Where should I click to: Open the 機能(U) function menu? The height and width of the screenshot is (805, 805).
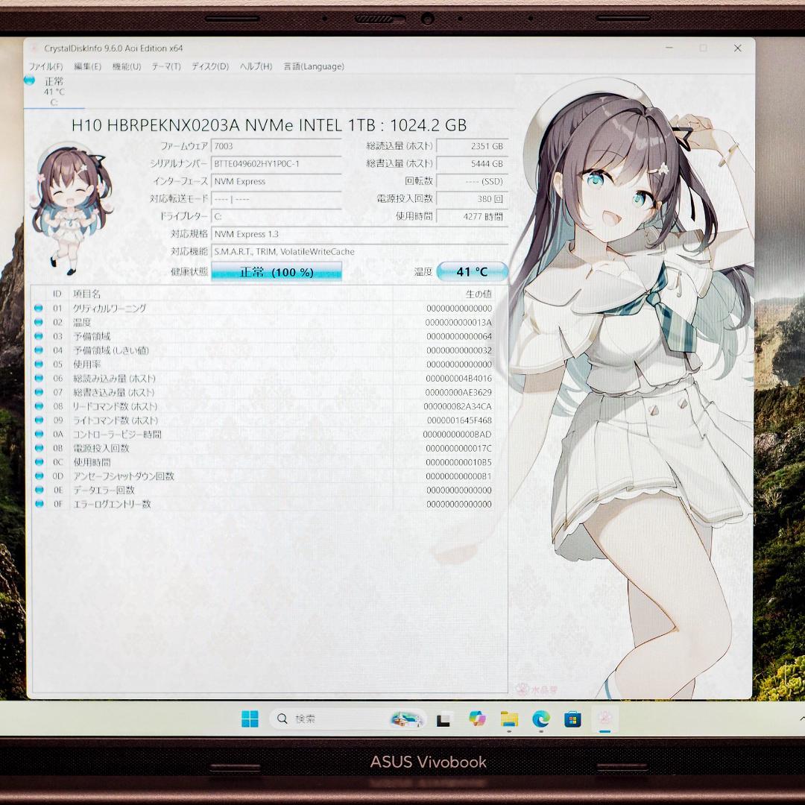[x=125, y=66]
